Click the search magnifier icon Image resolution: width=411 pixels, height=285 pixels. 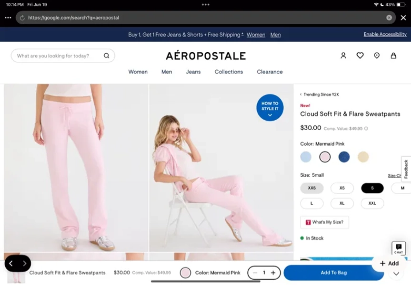(106, 56)
